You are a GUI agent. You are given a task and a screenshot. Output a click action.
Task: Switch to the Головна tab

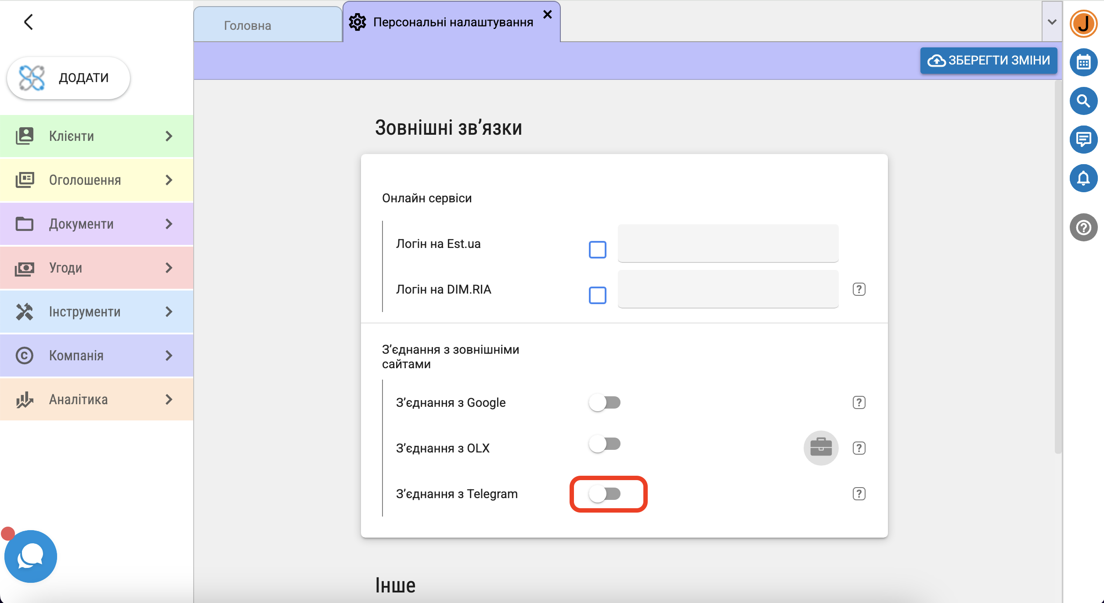pyautogui.click(x=248, y=25)
